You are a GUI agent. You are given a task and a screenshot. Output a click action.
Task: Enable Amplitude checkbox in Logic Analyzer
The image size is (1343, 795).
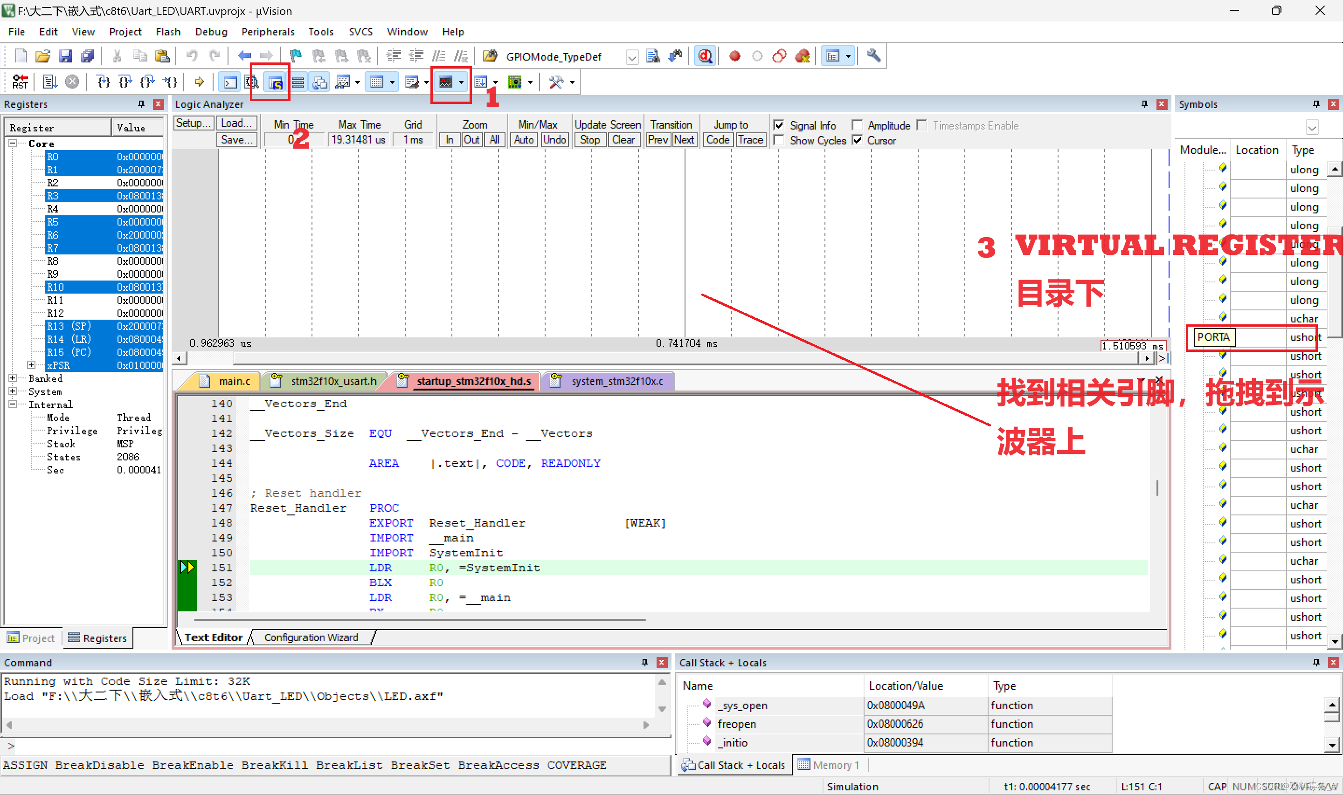854,125
